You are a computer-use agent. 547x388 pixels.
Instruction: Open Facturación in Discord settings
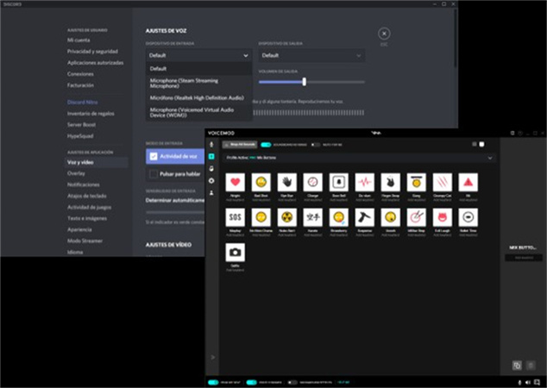80,85
